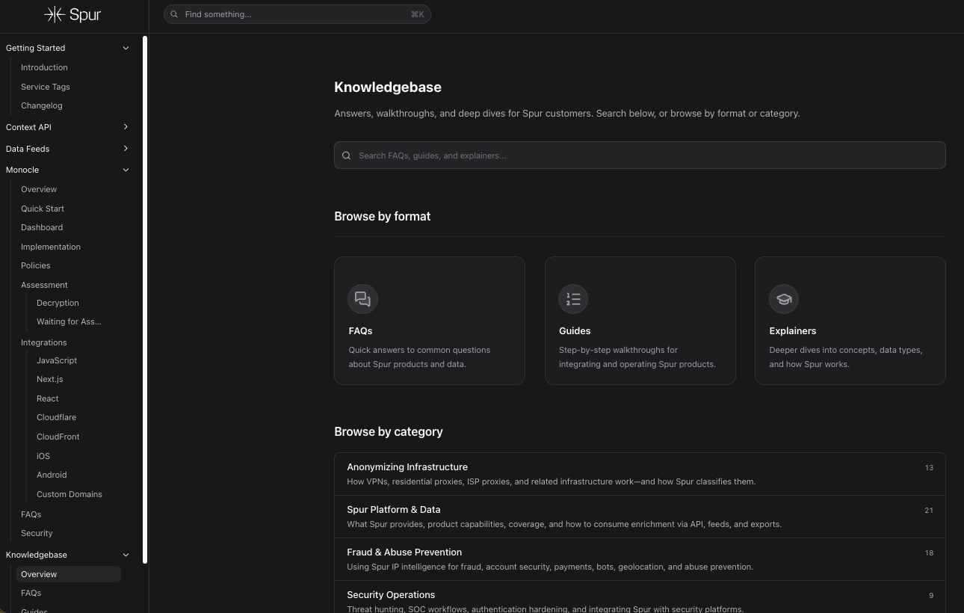Click the magnifier icon in the top search bar
Image resolution: width=964 pixels, height=613 pixels.
tap(174, 14)
